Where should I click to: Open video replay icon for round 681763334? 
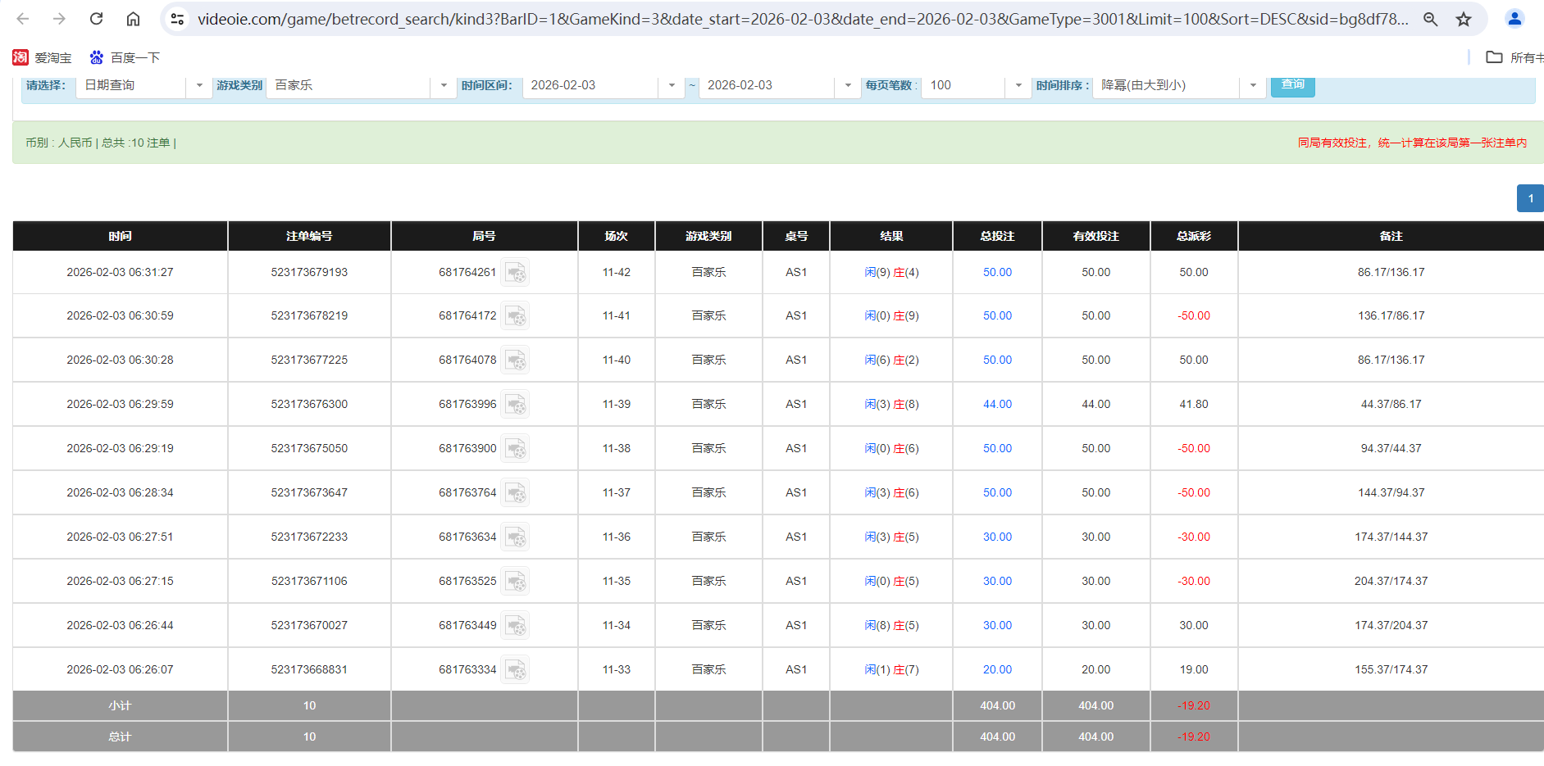(515, 670)
